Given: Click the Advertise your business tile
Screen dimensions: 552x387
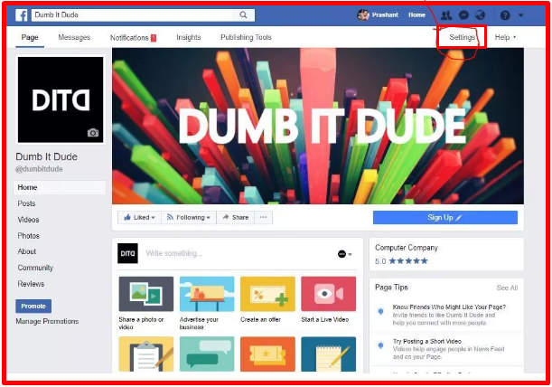Looking at the screenshot, I should (x=207, y=294).
